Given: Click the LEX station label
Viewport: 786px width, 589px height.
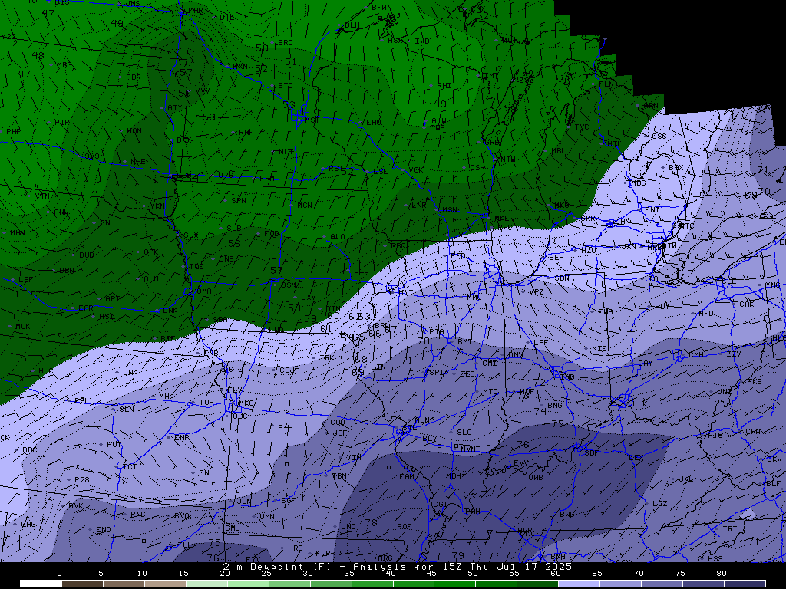Looking at the screenshot, I should click(636, 457).
